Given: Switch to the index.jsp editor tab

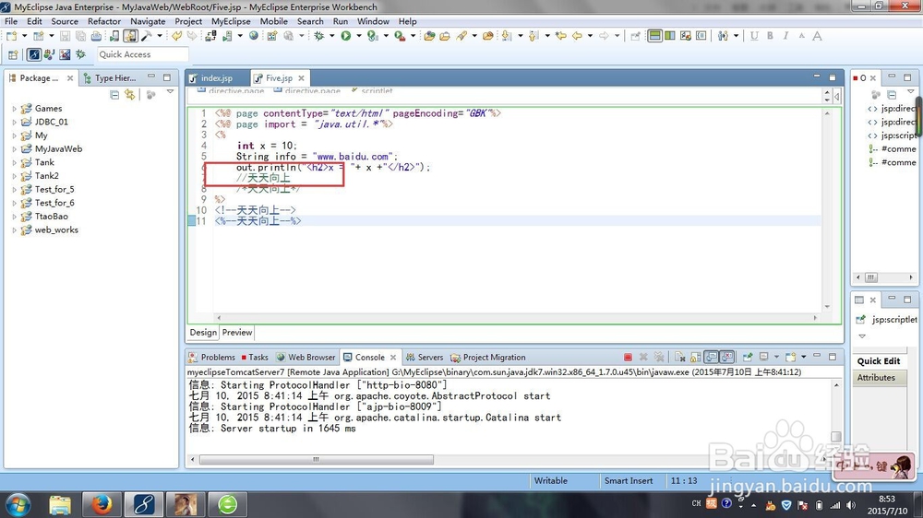Looking at the screenshot, I should (x=216, y=78).
